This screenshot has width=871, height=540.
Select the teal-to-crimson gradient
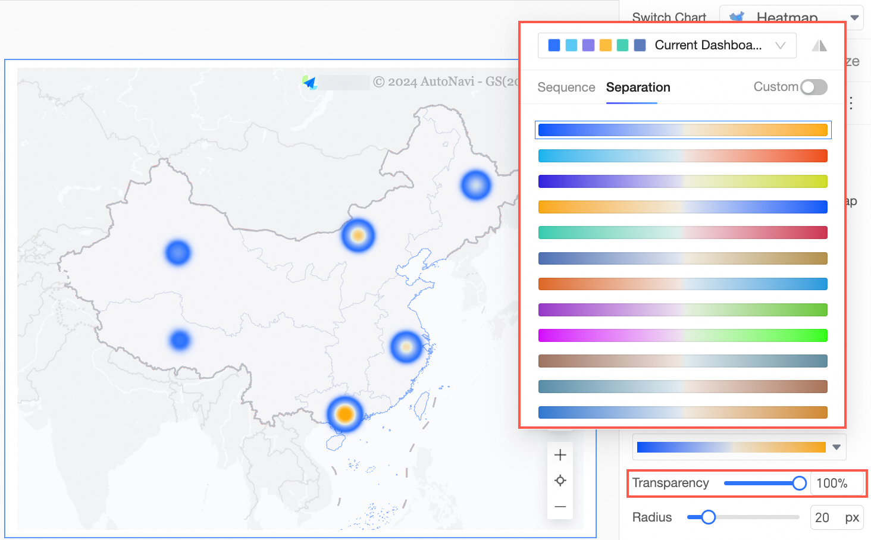coord(682,233)
